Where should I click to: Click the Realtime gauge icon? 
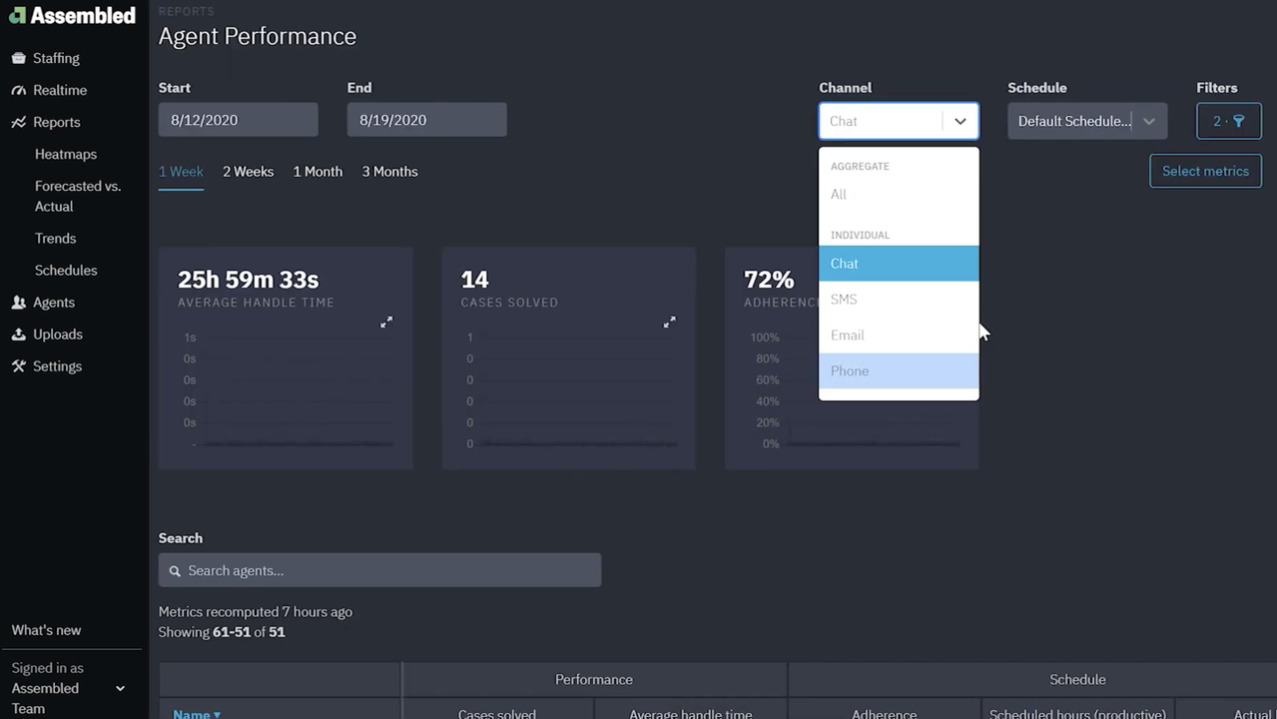(18, 90)
